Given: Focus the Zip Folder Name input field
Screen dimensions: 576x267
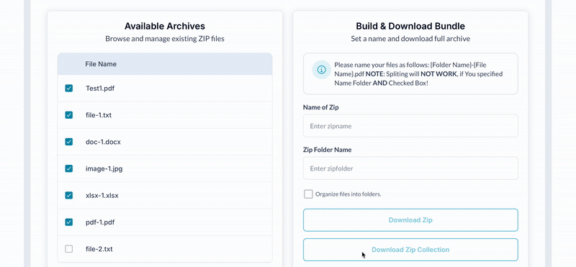Looking at the screenshot, I should [x=410, y=168].
